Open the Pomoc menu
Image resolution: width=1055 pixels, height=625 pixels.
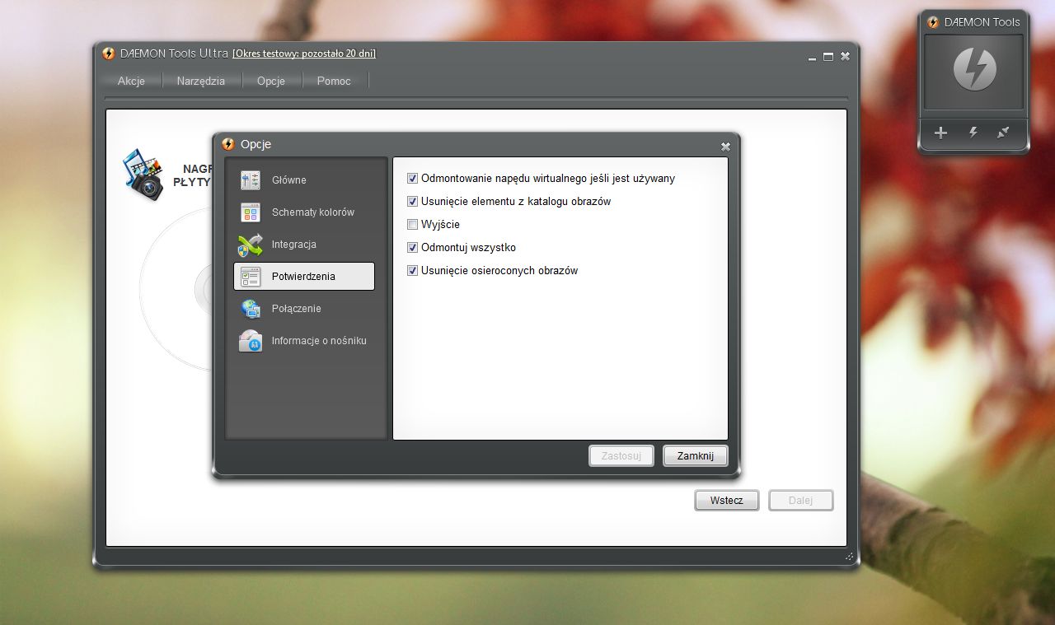pyautogui.click(x=334, y=81)
